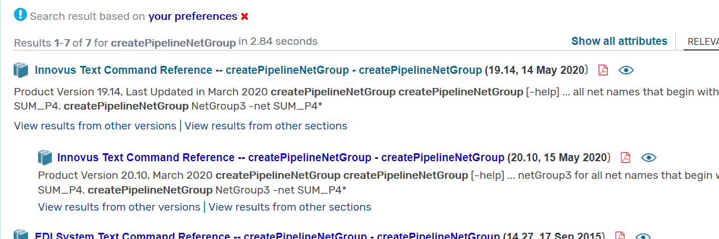This screenshot has width=719, height=239.
Task: Open Innovus Text Command Reference 20.10 result
Action: point(281,157)
